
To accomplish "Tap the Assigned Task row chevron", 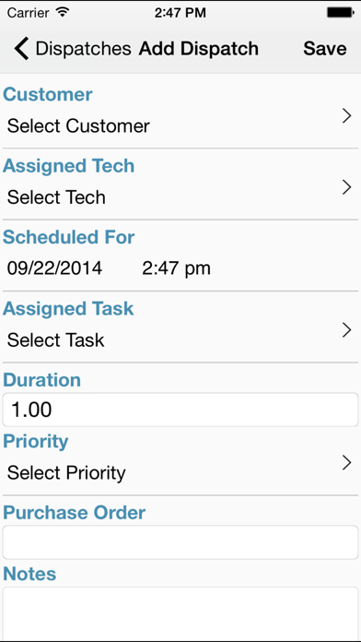I will [346, 329].
